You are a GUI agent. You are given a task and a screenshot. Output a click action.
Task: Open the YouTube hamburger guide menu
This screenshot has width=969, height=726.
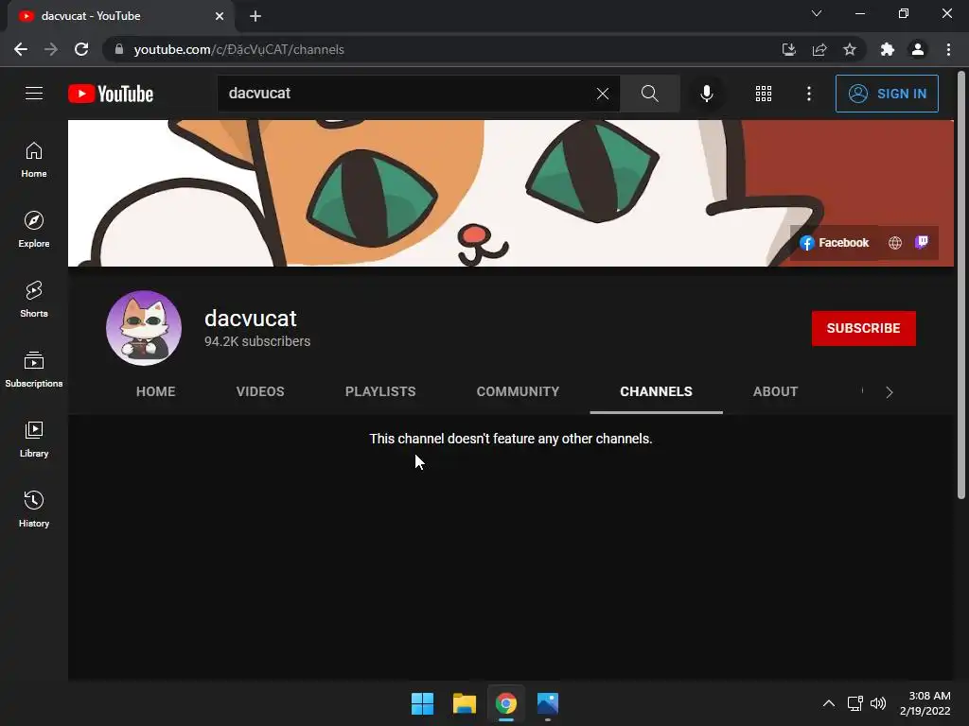pyautogui.click(x=34, y=94)
